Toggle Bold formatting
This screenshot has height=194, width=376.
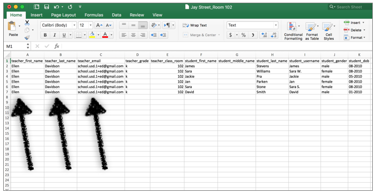click(45, 35)
